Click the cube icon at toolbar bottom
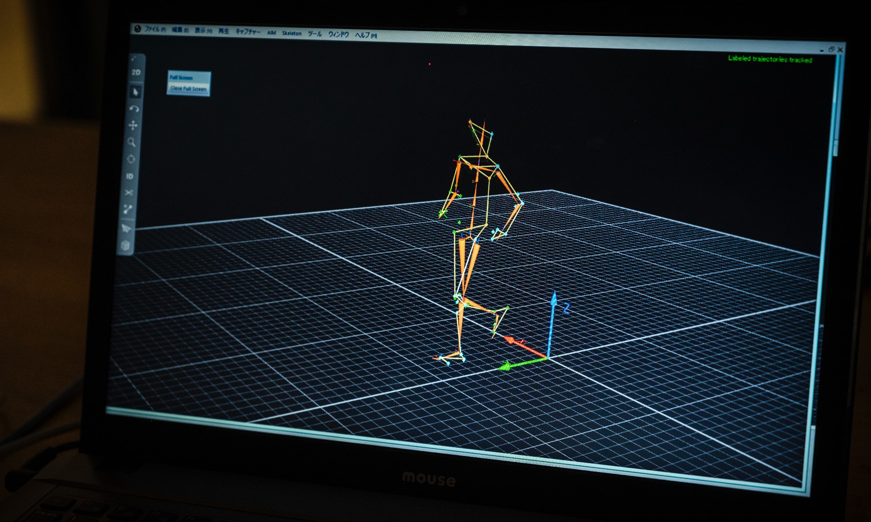Viewport: 871px width, 522px height. click(x=125, y=246)
